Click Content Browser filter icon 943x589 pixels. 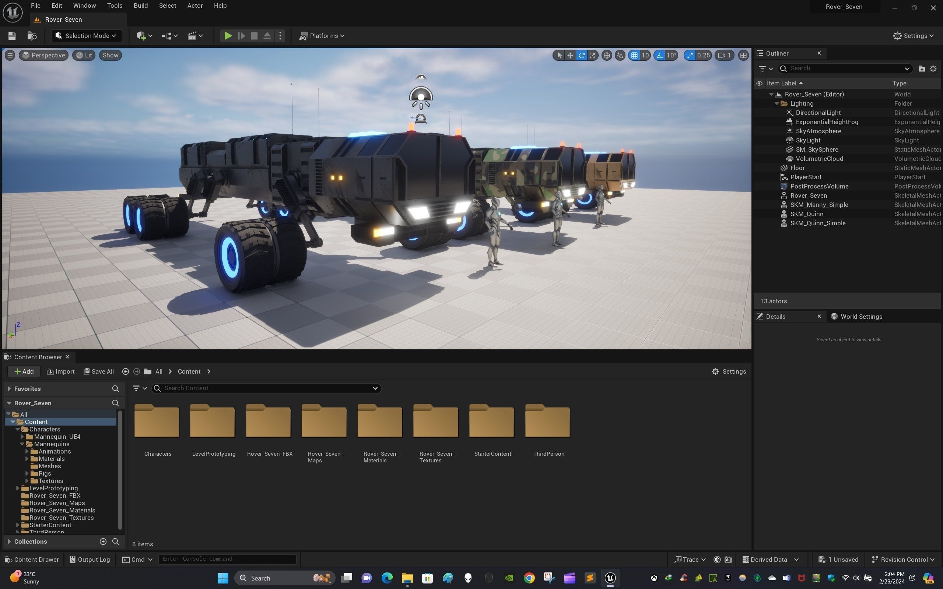pyautogui.click(x=139, y=388)
